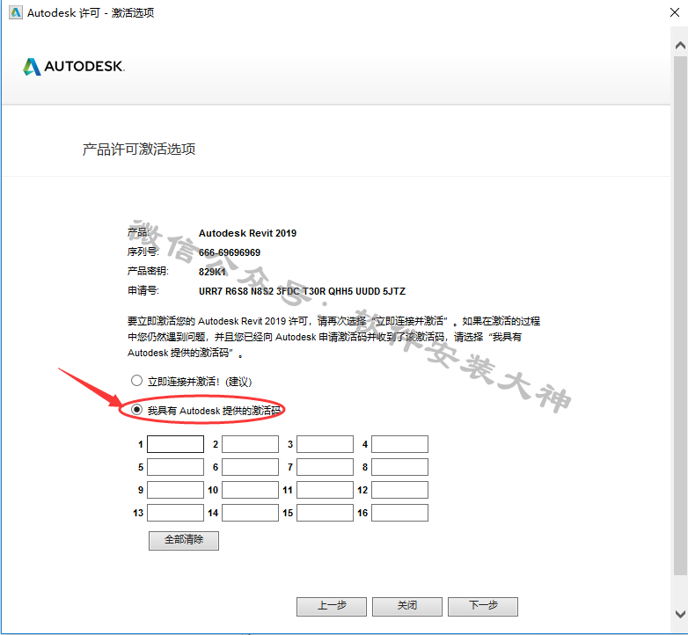Click activation code field 15

326,513
